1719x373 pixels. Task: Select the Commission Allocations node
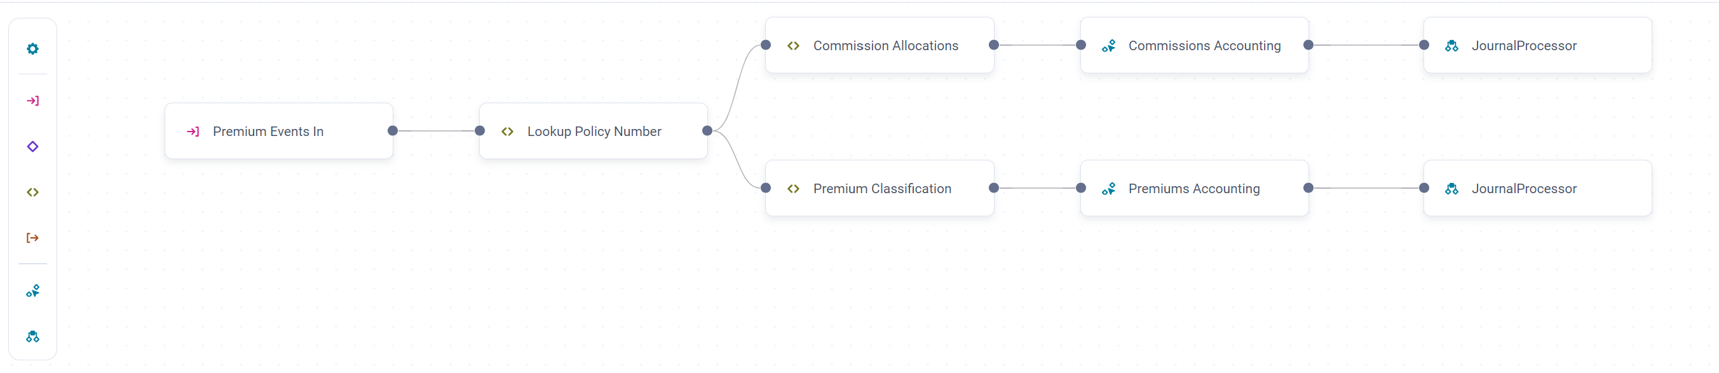[885, 46]
